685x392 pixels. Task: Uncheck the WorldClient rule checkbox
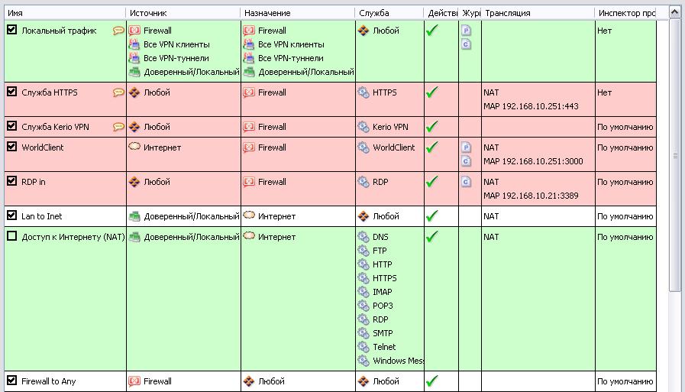[11, 147]
